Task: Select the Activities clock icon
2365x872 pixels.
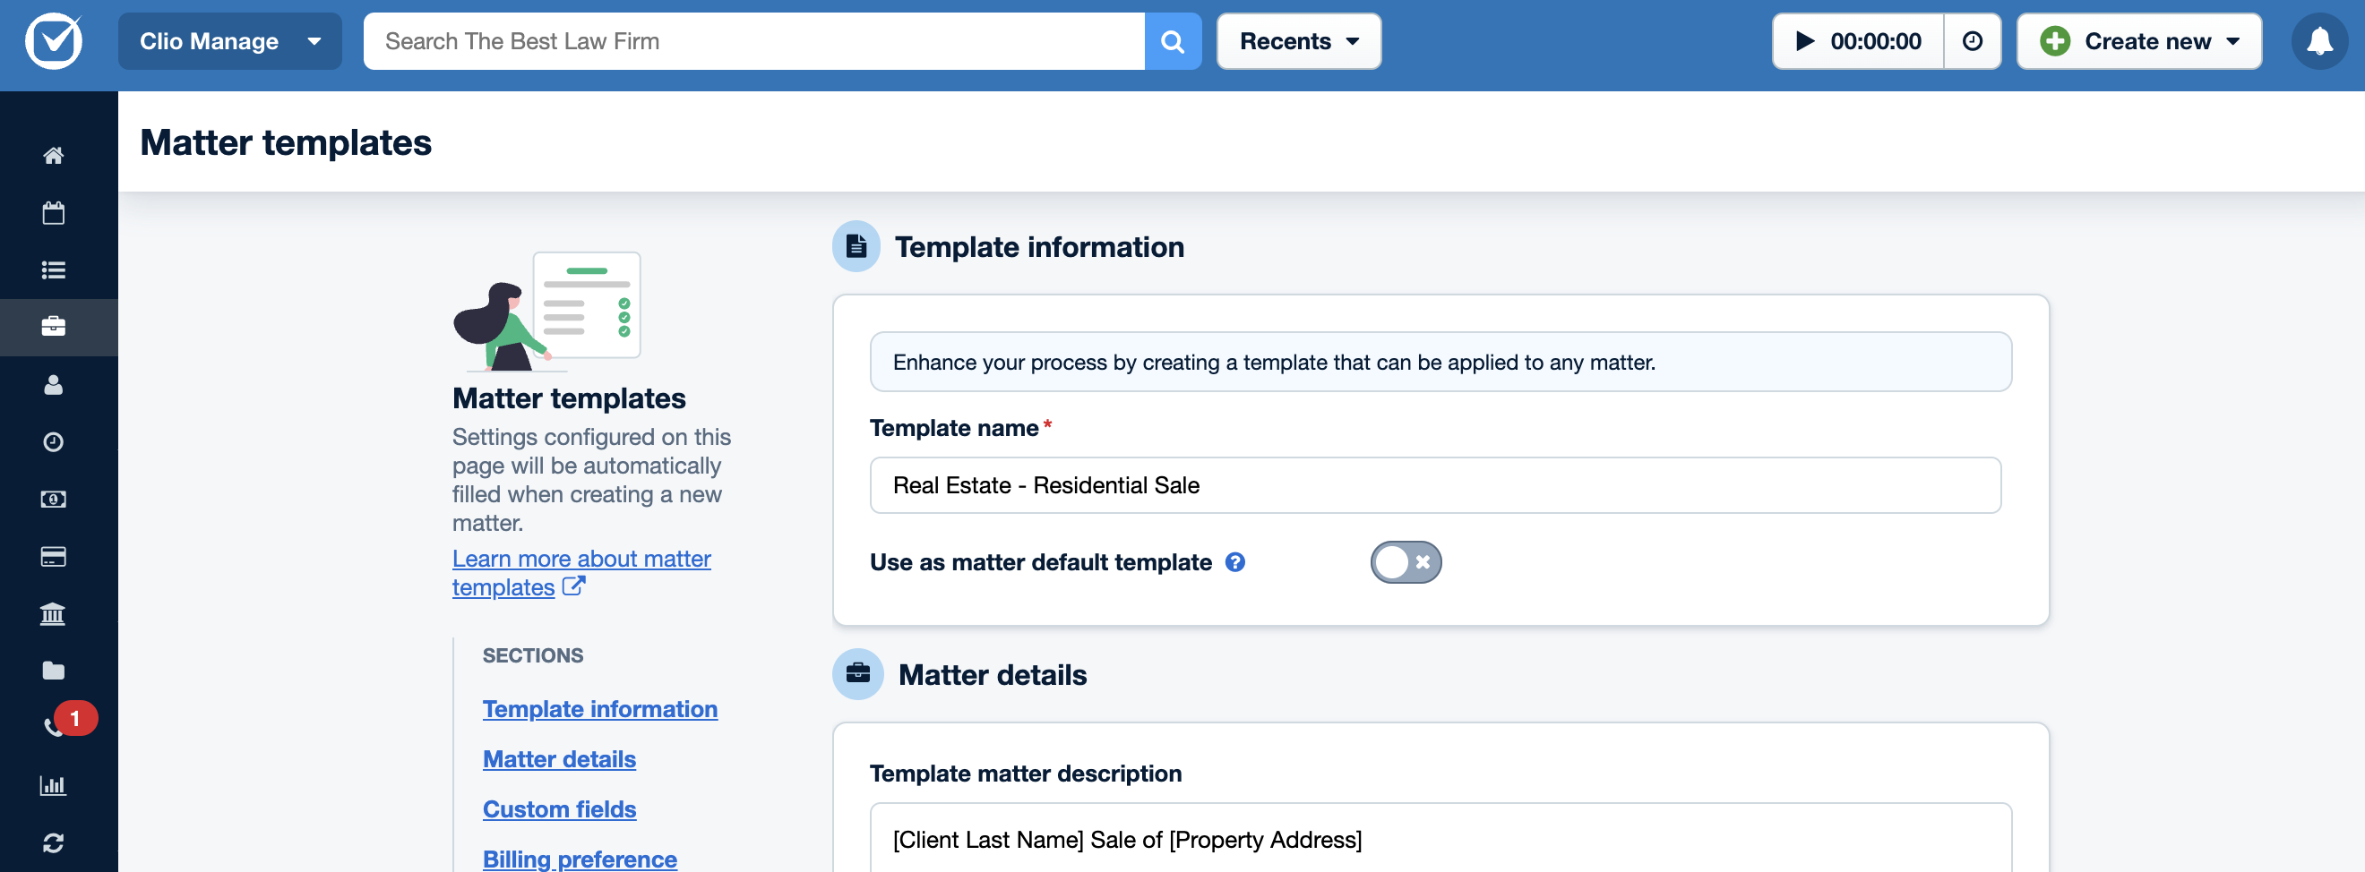Action: [53, 441]
